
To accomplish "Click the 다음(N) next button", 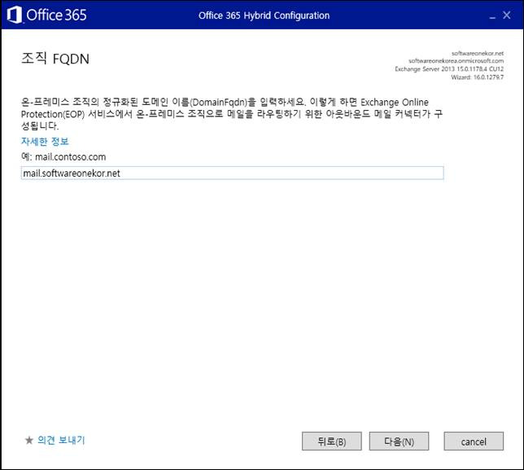I will [399, 441].
